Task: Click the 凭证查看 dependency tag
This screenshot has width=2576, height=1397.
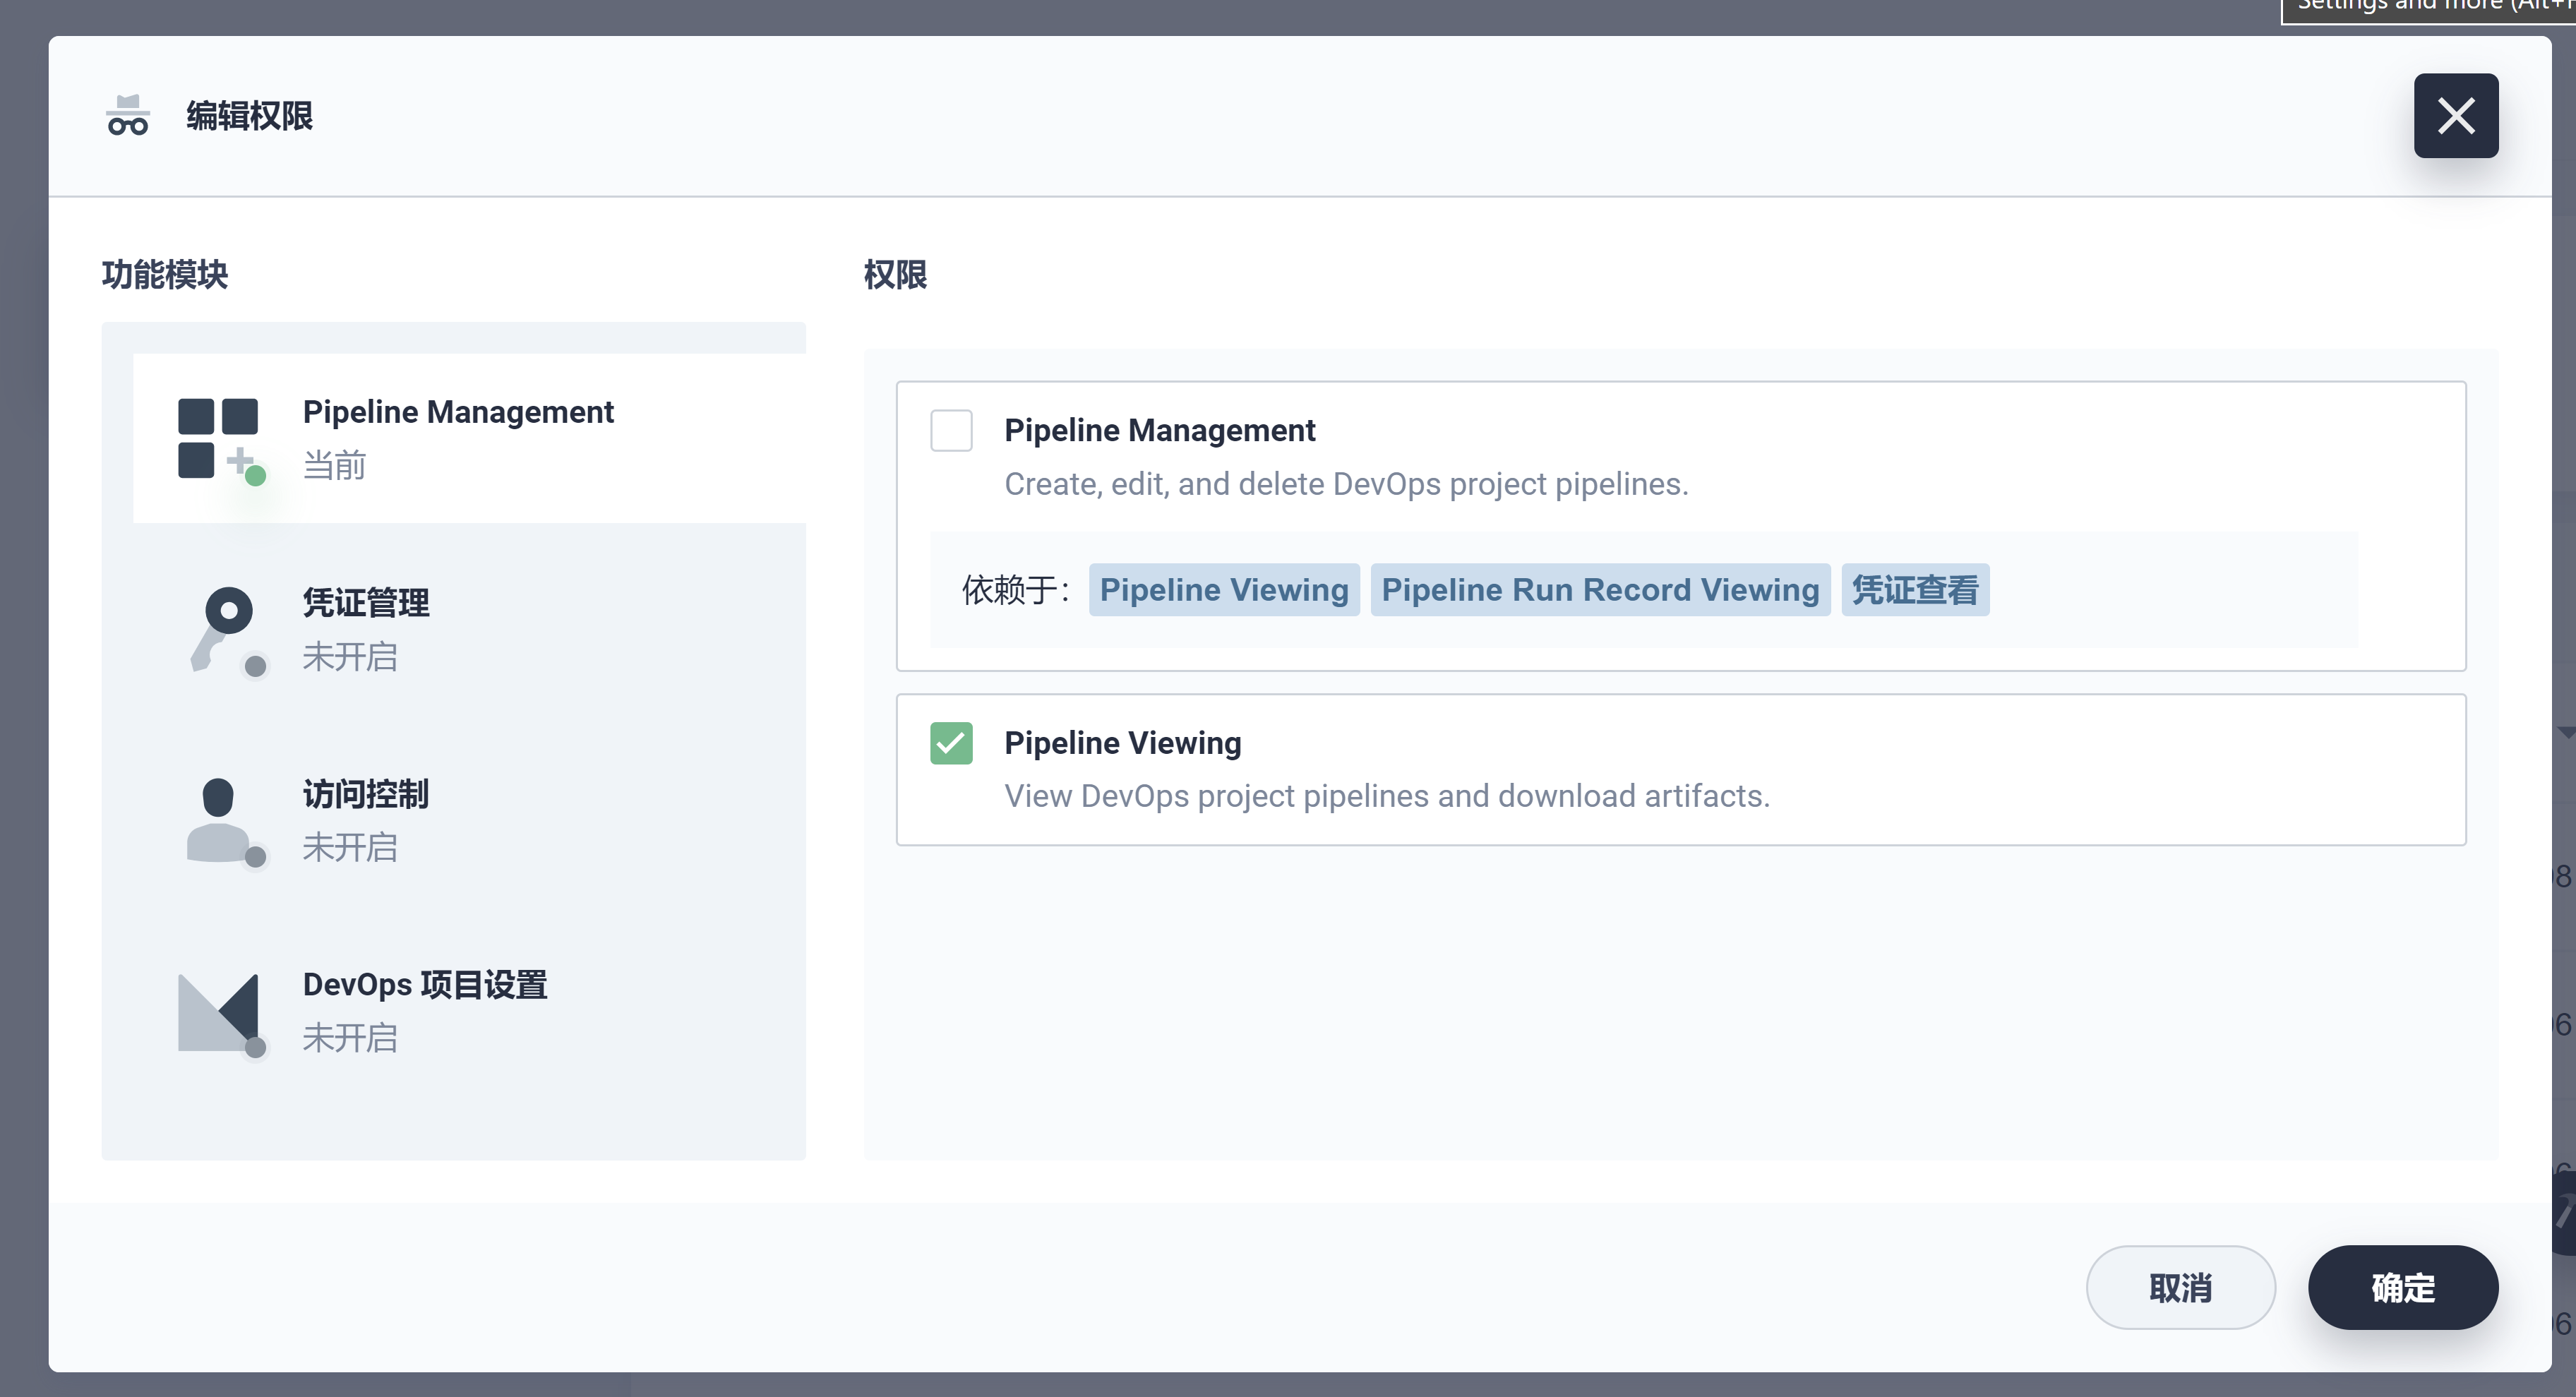Action: [x=1915, y=590]
